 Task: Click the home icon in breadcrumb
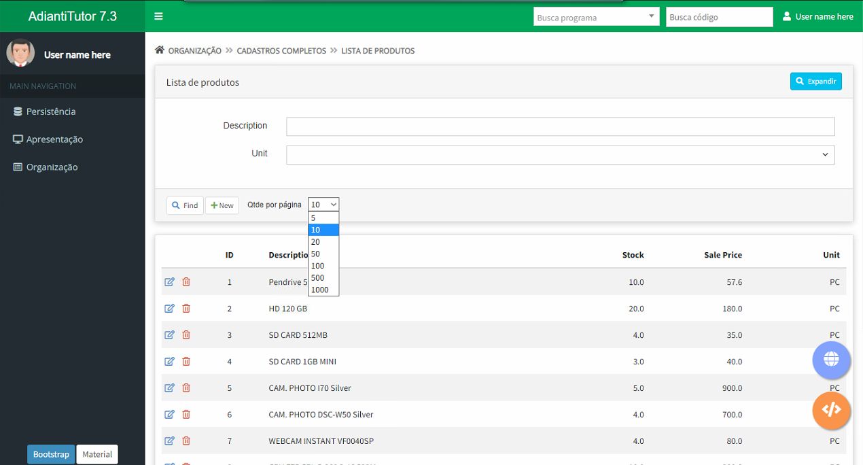[x=160, y=50]
